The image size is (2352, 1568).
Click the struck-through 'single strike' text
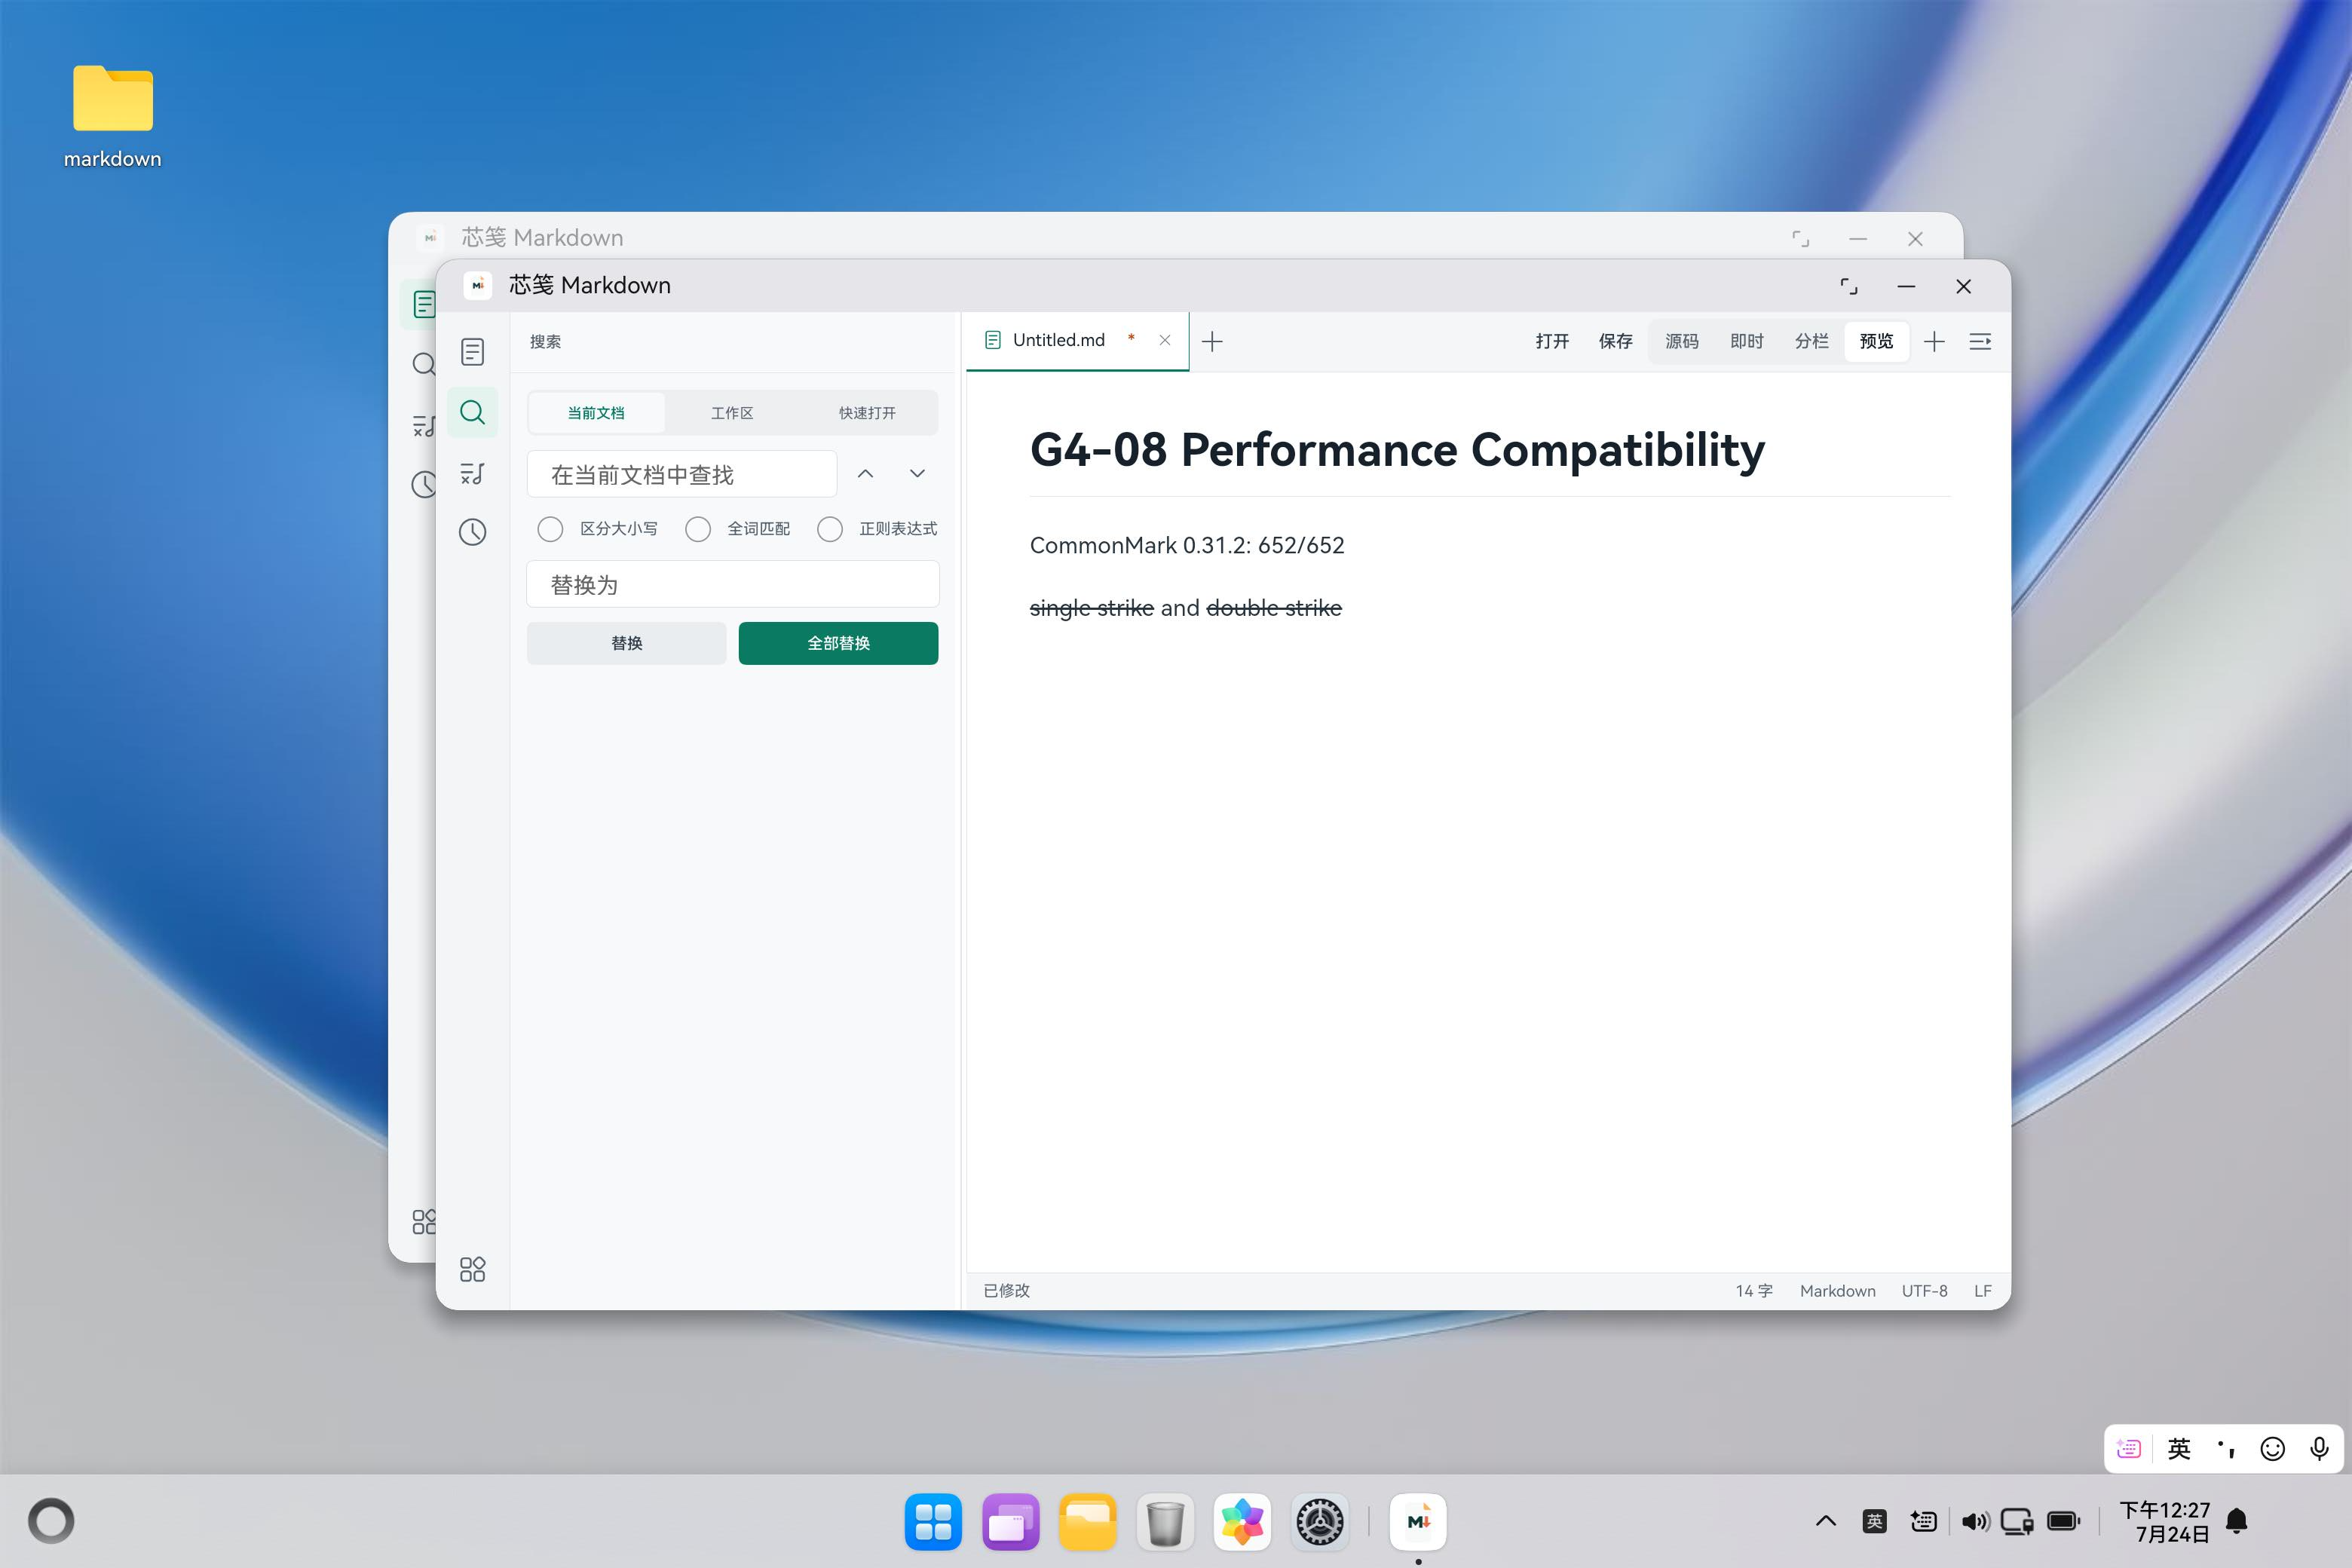point(1092,608)
